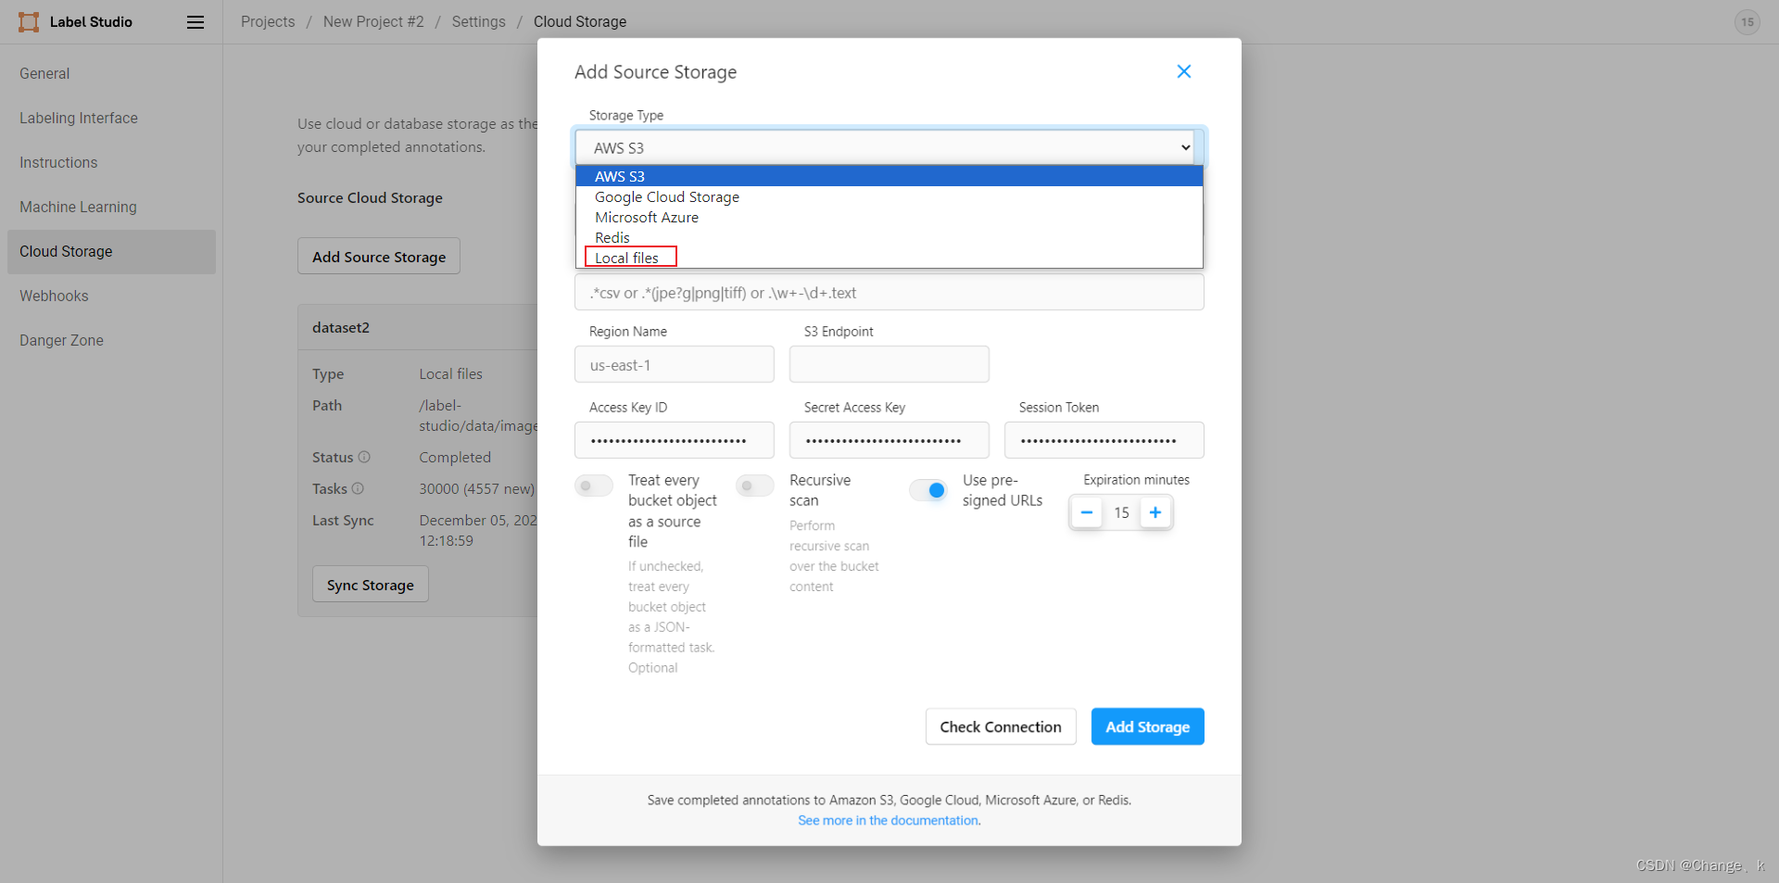Go to Projects breadcrumb
This screenshot has height=883, width=1779.
click(x=268, y=21)
